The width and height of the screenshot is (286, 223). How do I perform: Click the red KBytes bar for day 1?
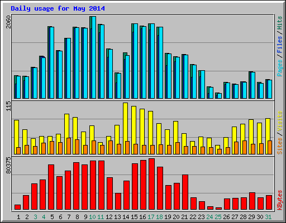coord(17,207)
